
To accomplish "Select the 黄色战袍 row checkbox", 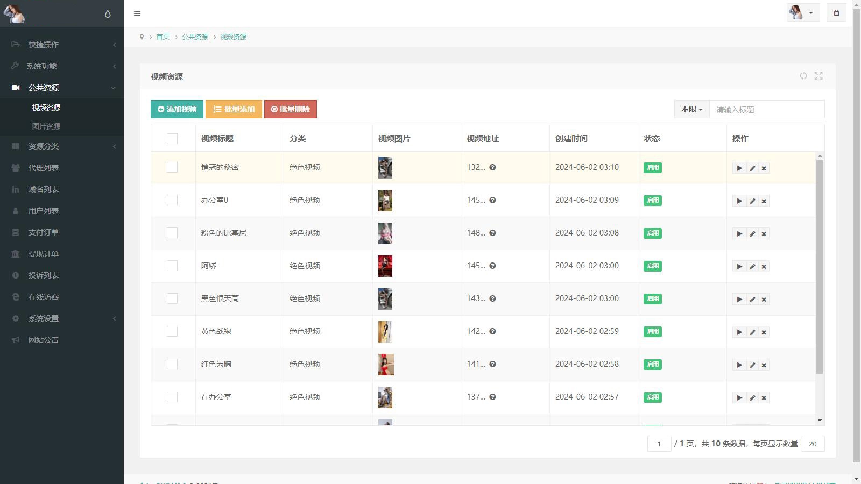I will pos(172,331).
